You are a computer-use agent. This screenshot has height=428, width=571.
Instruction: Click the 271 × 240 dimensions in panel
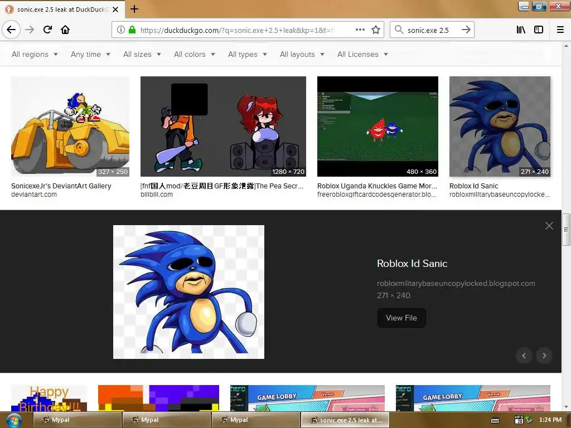tap(394, 295)
